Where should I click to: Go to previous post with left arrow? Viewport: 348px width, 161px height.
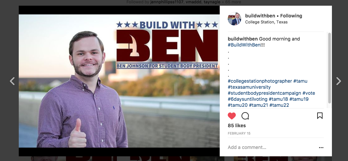click(12, 81)
